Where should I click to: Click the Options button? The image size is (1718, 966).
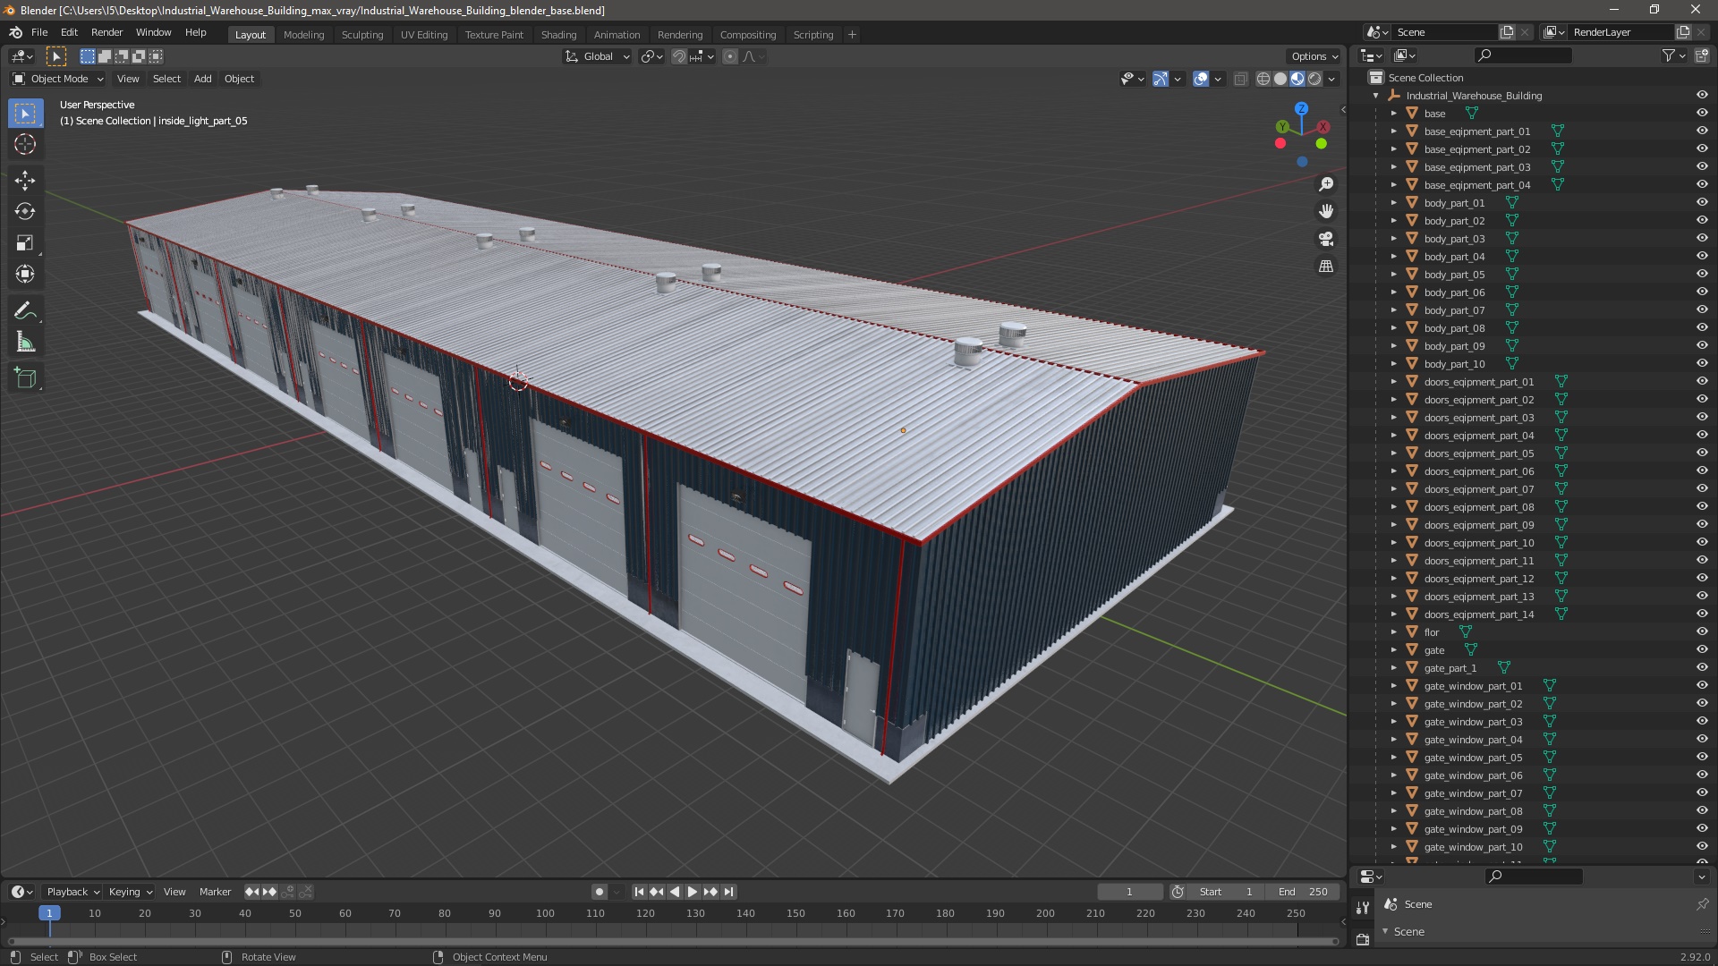[x=1314, y=56]
